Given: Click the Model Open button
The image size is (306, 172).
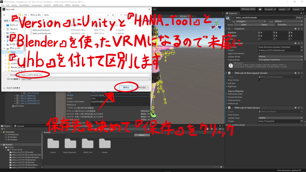Looking at the screenshot, I should point(244,25).
